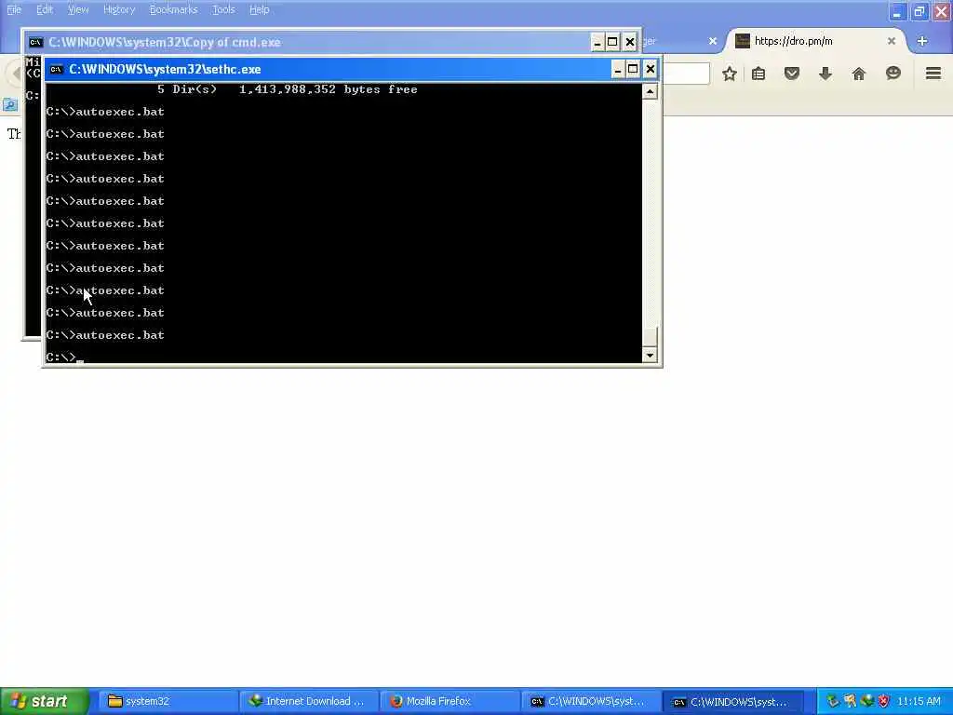Click the last C:\> prompt line in console
953x715 pixels.
(x=60, y=357)
